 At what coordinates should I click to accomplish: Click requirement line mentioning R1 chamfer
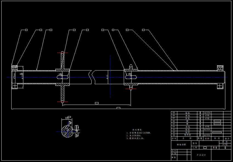tap(134, 136)
